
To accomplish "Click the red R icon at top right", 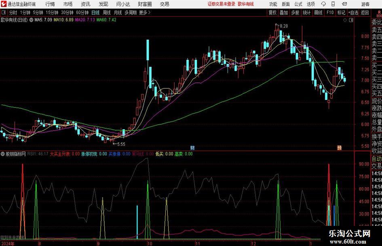I will point(379,13).
